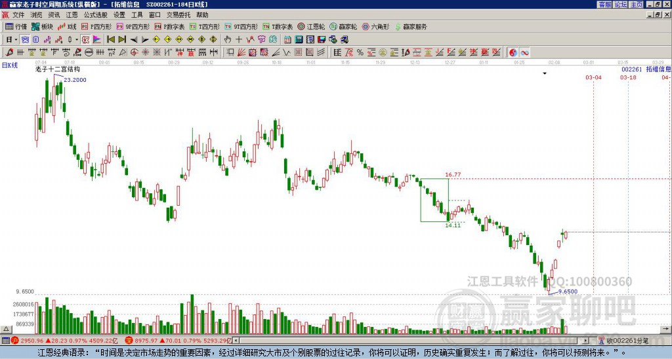The image size is (672, 359).
Task: Click the 16.77 price level label
Action: click(x=453, y=174)
